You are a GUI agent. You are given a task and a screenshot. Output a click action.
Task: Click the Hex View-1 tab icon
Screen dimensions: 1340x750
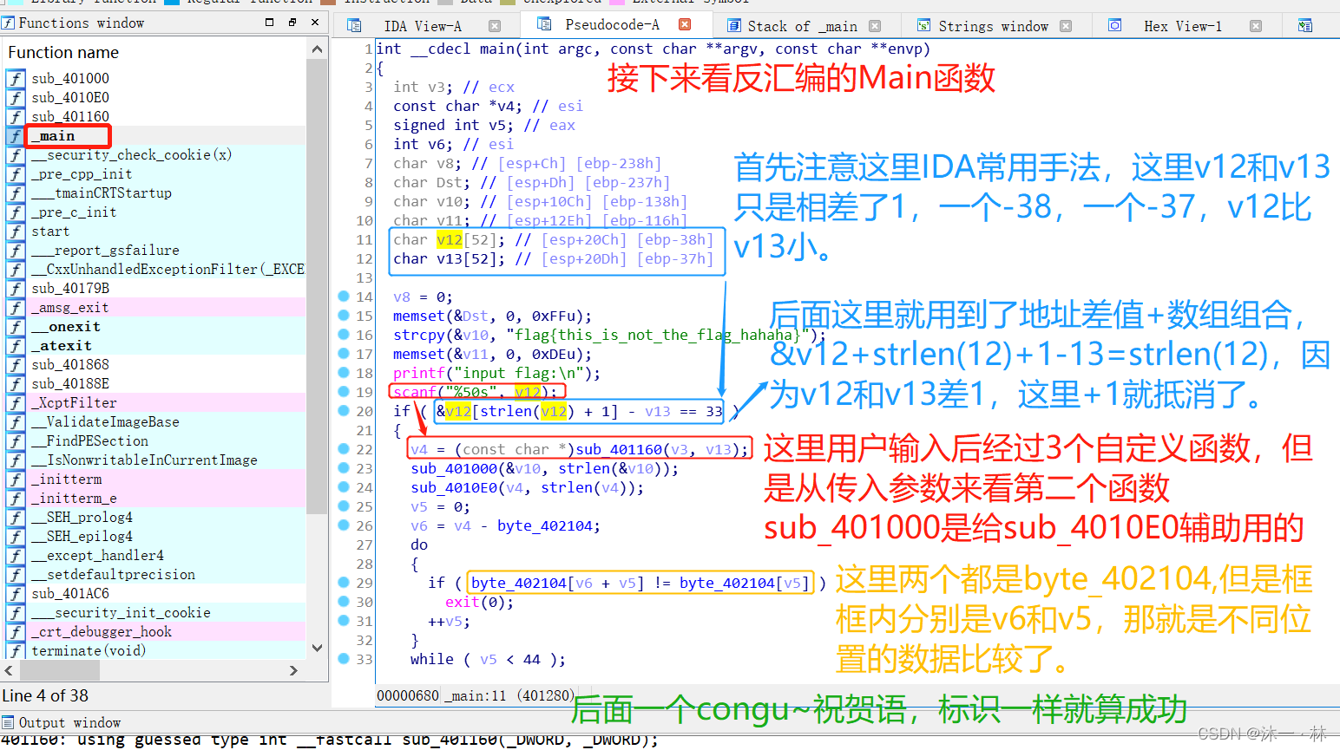(1115, 26)
